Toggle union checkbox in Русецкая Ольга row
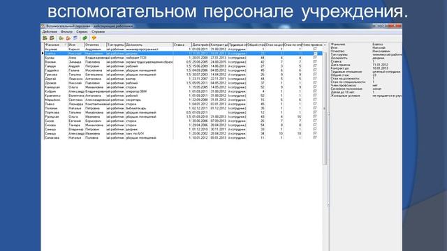This screenshot has height=251, width=447. click(315, 116)
